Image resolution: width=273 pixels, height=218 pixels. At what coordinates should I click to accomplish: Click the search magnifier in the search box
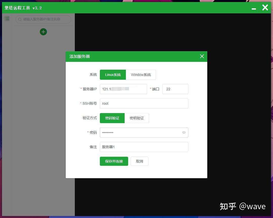coord(20,19)
